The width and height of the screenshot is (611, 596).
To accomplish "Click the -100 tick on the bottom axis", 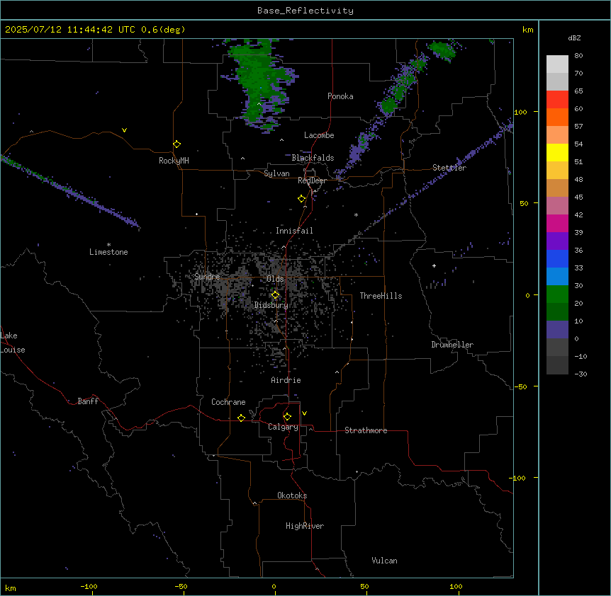I will [89, 586].
